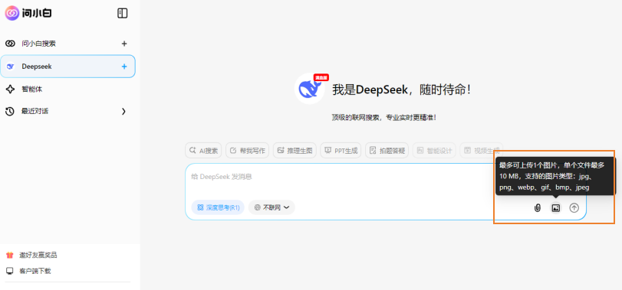Open 问小白搜索 in the sidebar
Screen dimensions: 622x290
click(67, 44)
